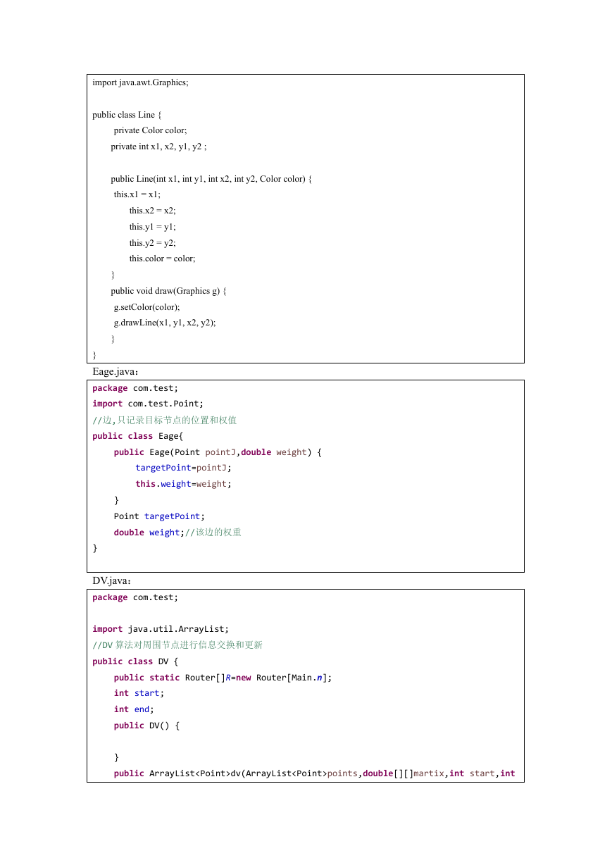The height and width of the screenshot is (865, 612).
Task: Click the line 'import java.awt.Graphics;'
Action: pyautogui.click(x=140, y=82)
